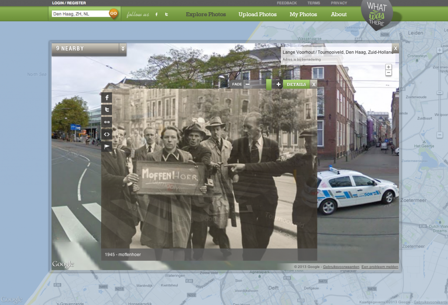Open the Gebruiksvoorwaarden link in street view
The height and width of the screenshot is (305, 448).
coord(341,266)
